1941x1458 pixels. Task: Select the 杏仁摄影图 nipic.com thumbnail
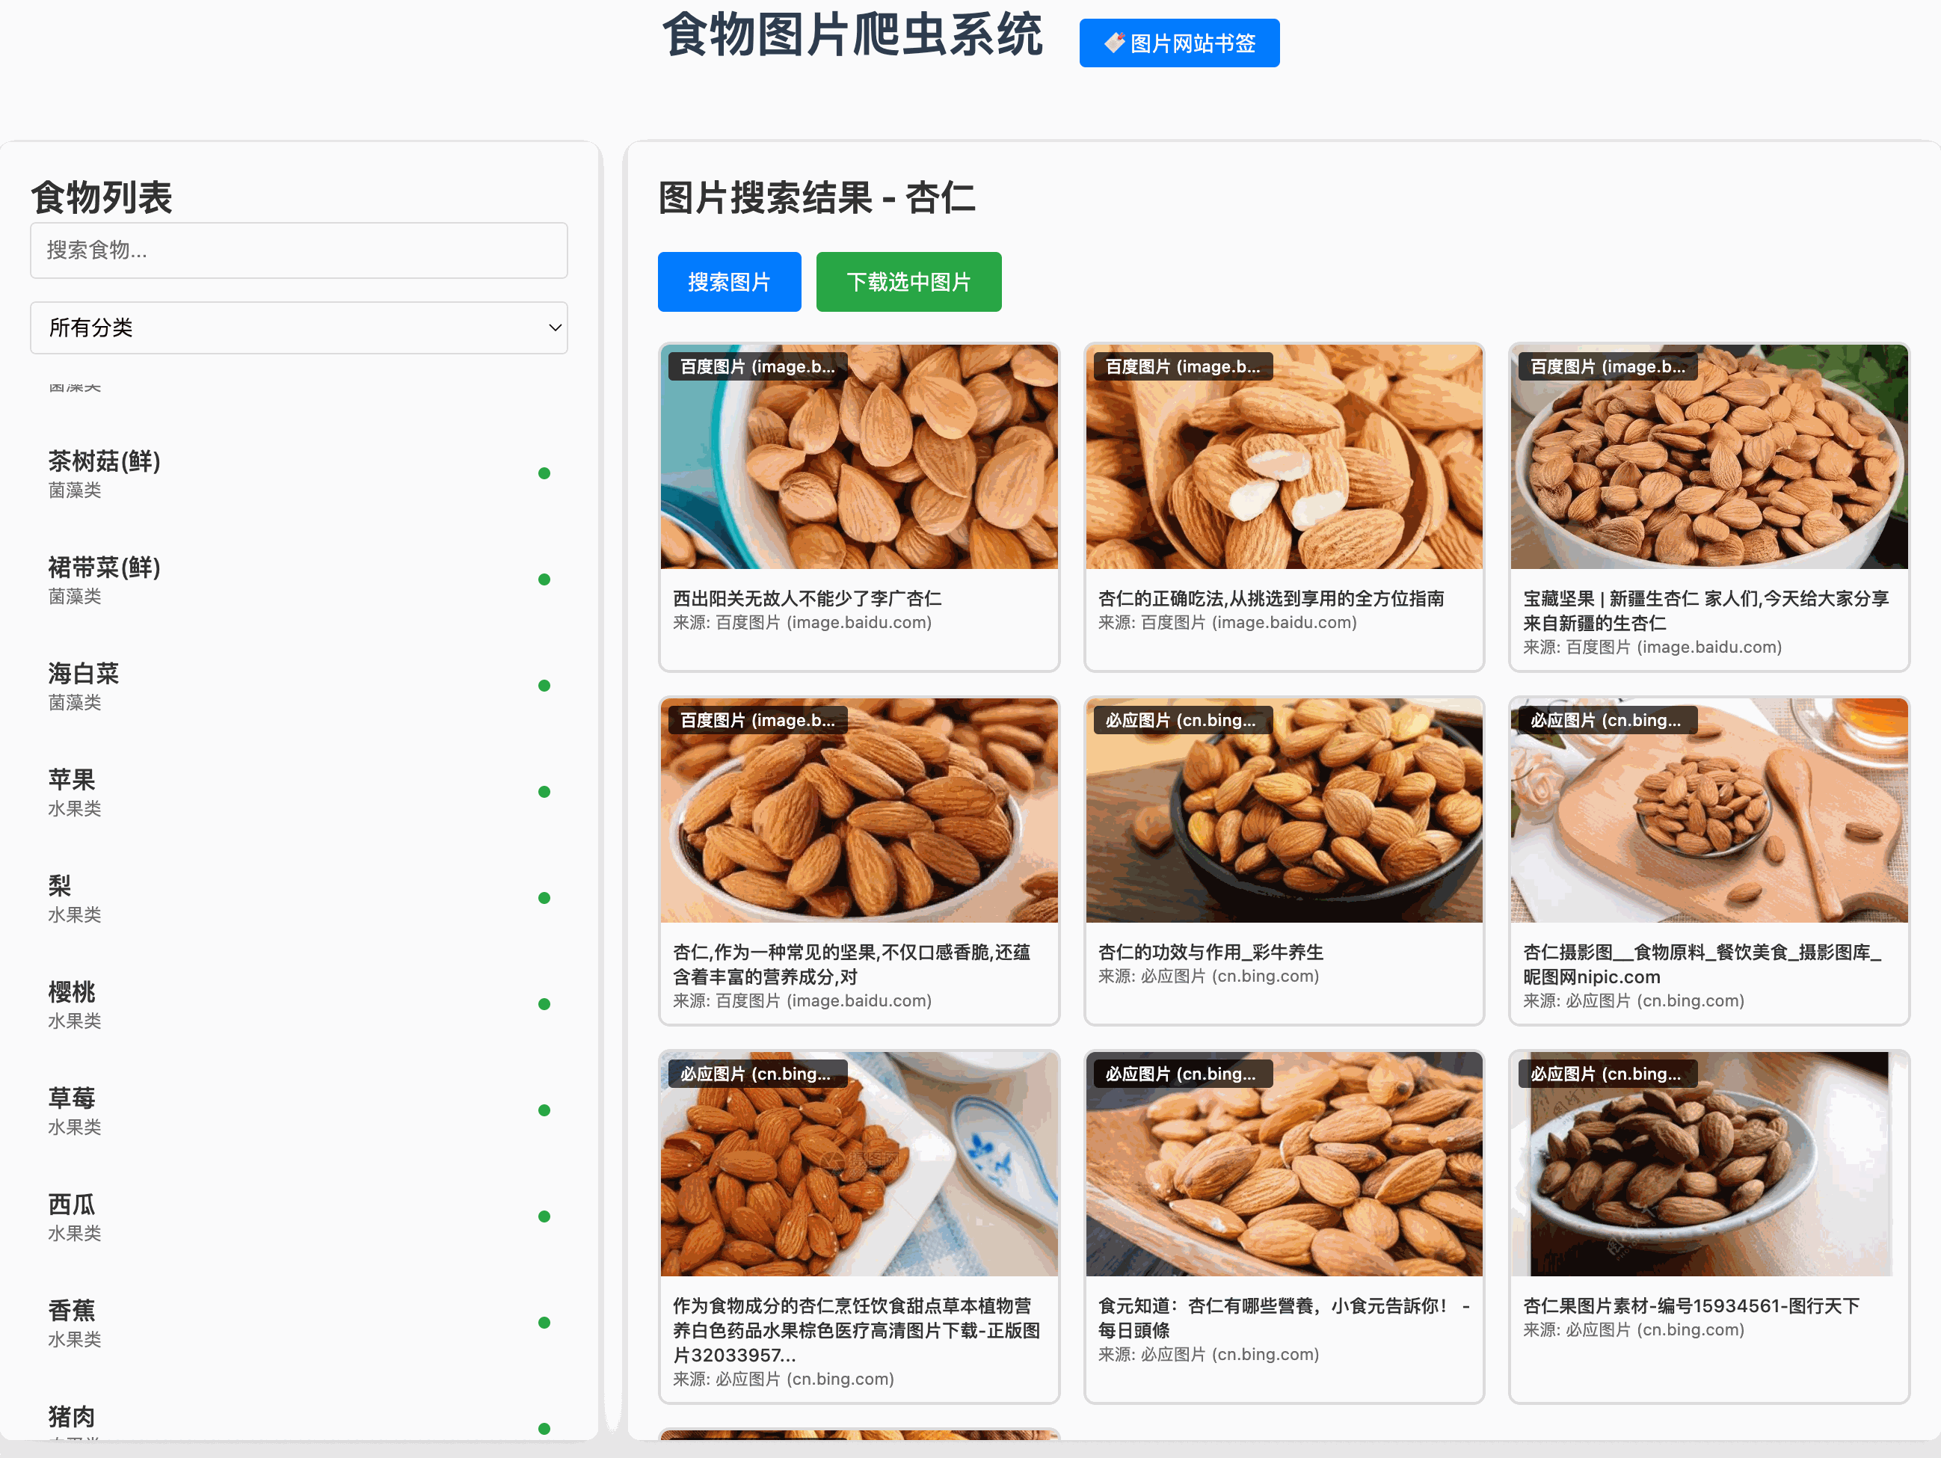(x=1708, y=810)
